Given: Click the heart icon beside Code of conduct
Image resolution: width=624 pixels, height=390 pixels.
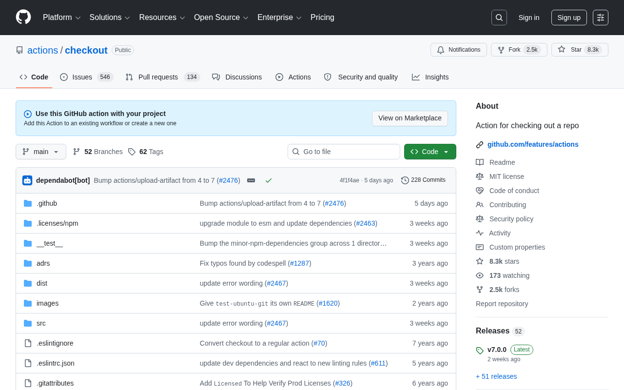Looking at the screenshot, I should (x=480, y=191).
